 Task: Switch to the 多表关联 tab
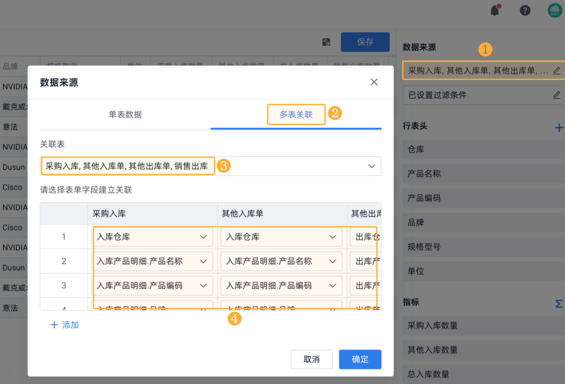click(x=296, y=114)
